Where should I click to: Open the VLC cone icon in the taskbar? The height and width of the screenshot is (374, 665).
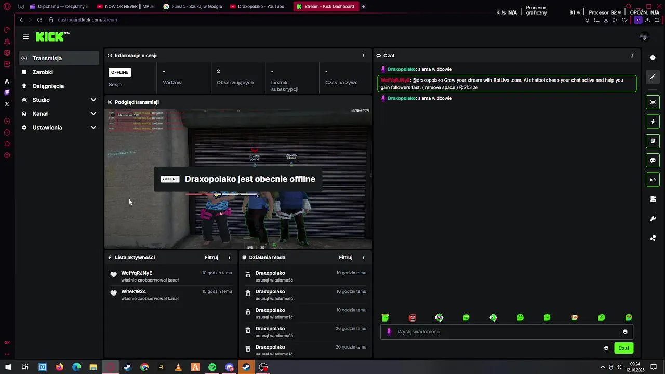pos(178,367)
